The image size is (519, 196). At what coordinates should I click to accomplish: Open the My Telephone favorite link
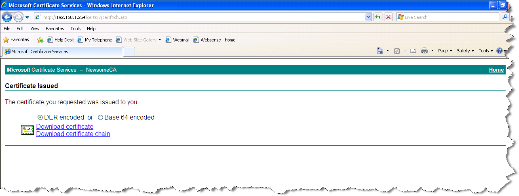coord(95,40)
